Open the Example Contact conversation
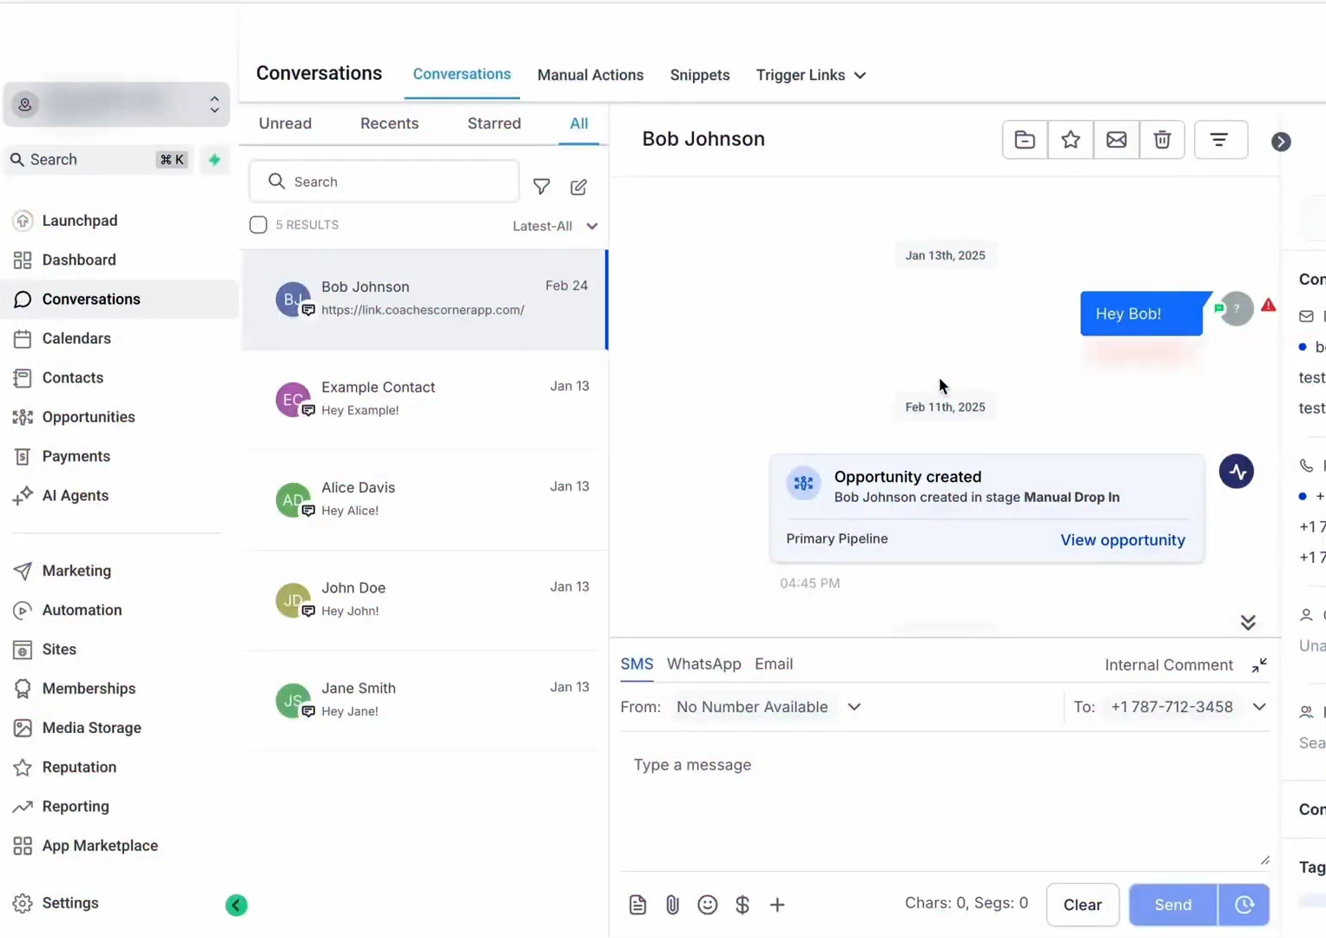This screenshot has width=1326, height=938. [x=425, y=400]
